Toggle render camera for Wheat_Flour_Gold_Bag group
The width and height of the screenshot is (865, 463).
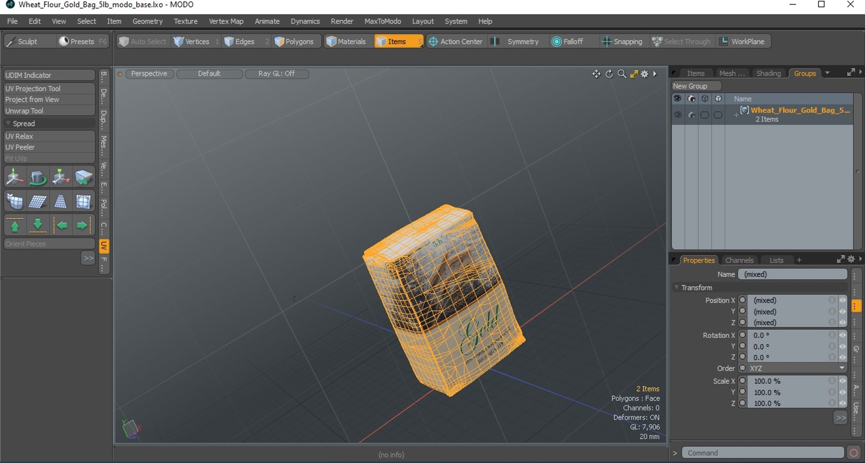[691, 115]
